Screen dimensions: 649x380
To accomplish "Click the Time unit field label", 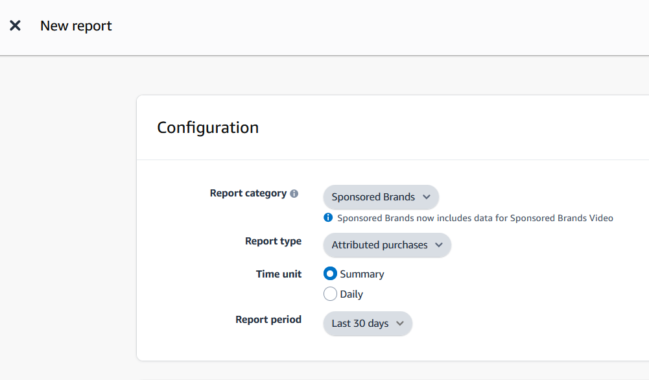I will [x=279, y=274].
